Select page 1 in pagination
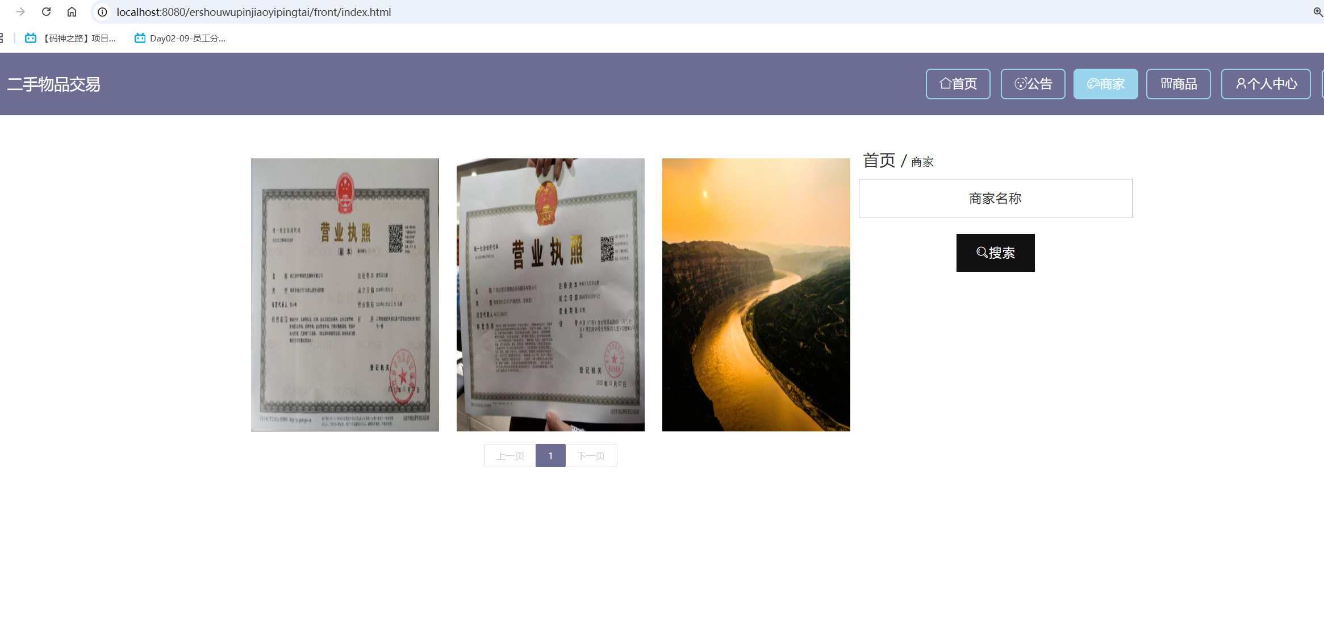The height and width of the screenshot is (642, 1324). 550,456
